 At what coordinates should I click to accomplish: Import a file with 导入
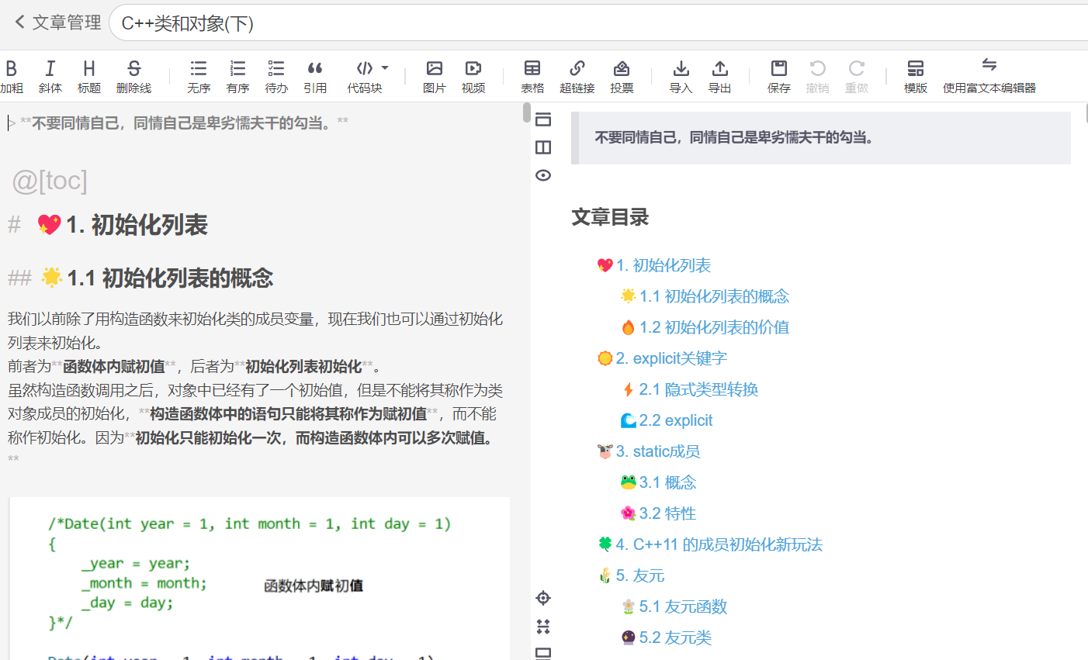[x=681, y=77]
